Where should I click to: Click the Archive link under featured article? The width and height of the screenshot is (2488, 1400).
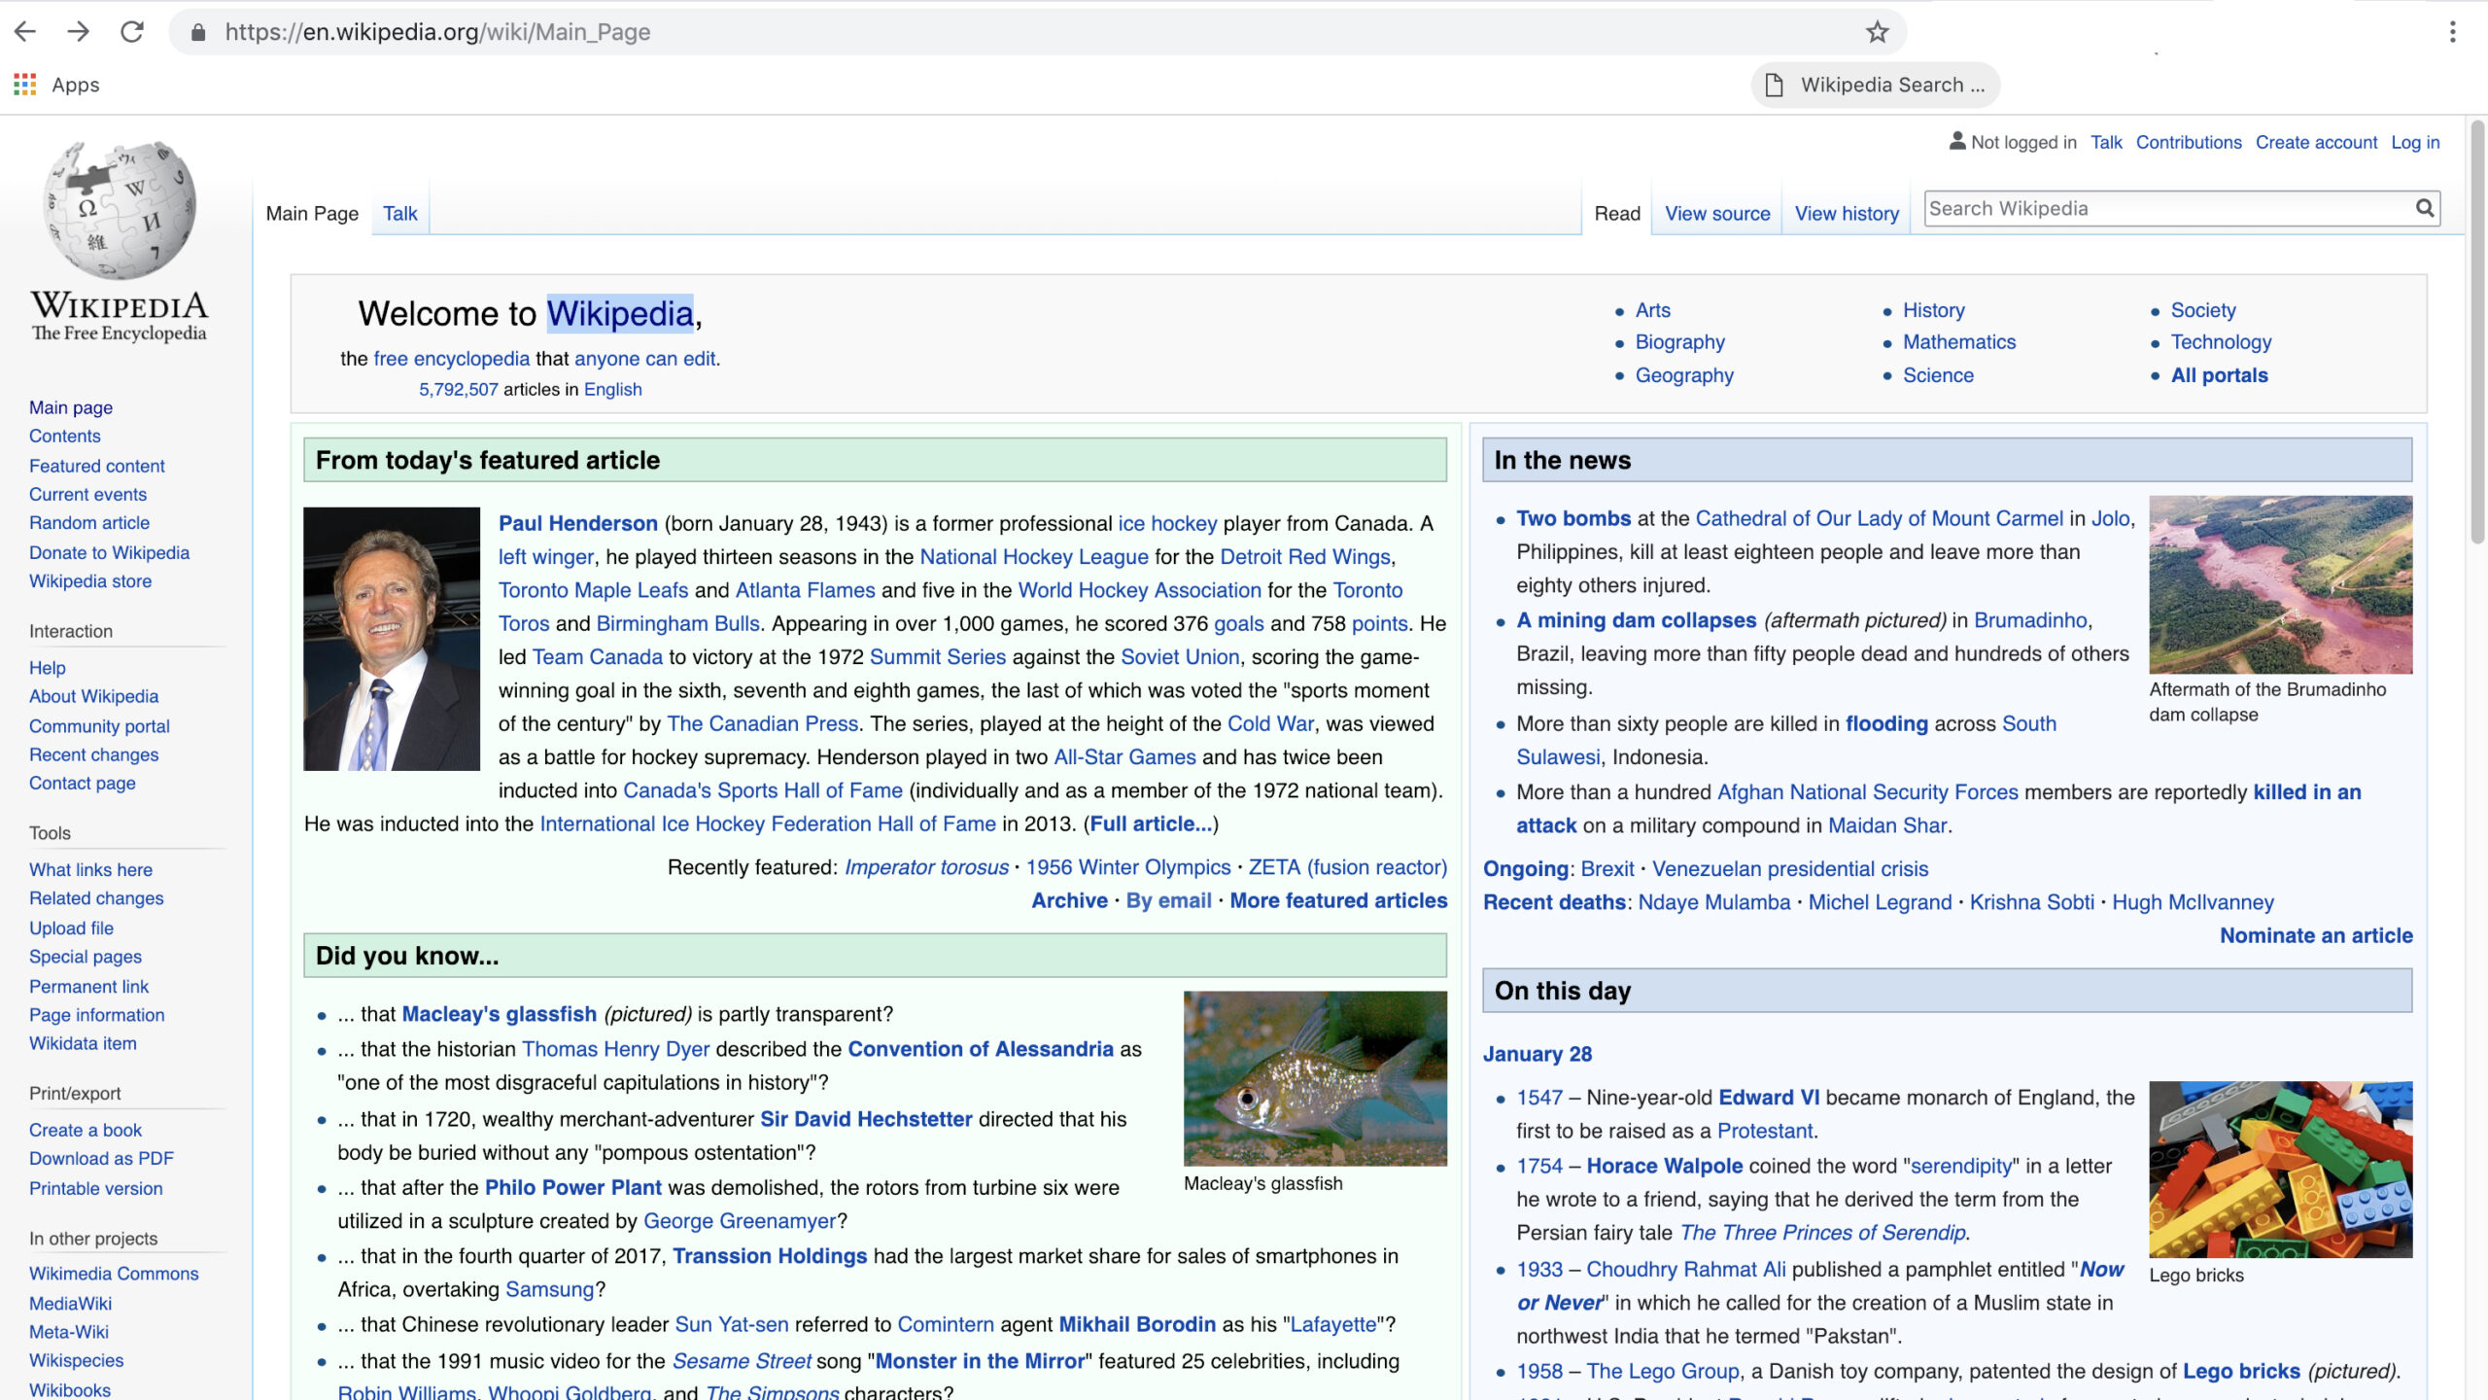pyautogui.click(x=1069, y=900)
